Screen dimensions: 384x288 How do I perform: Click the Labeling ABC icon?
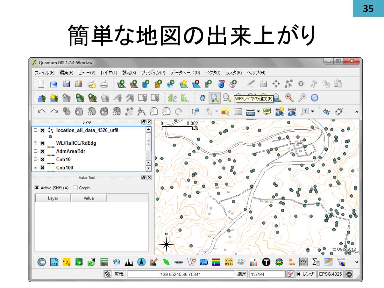[326, 112]
